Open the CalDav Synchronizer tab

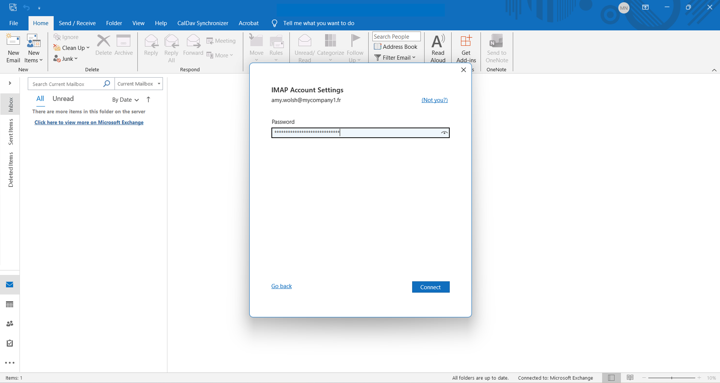coord(203,23)
